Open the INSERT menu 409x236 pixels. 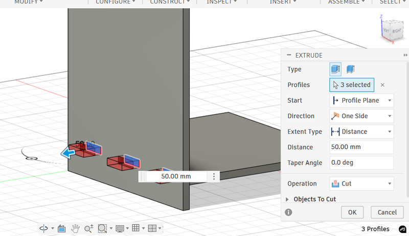(x=283, y=2)
